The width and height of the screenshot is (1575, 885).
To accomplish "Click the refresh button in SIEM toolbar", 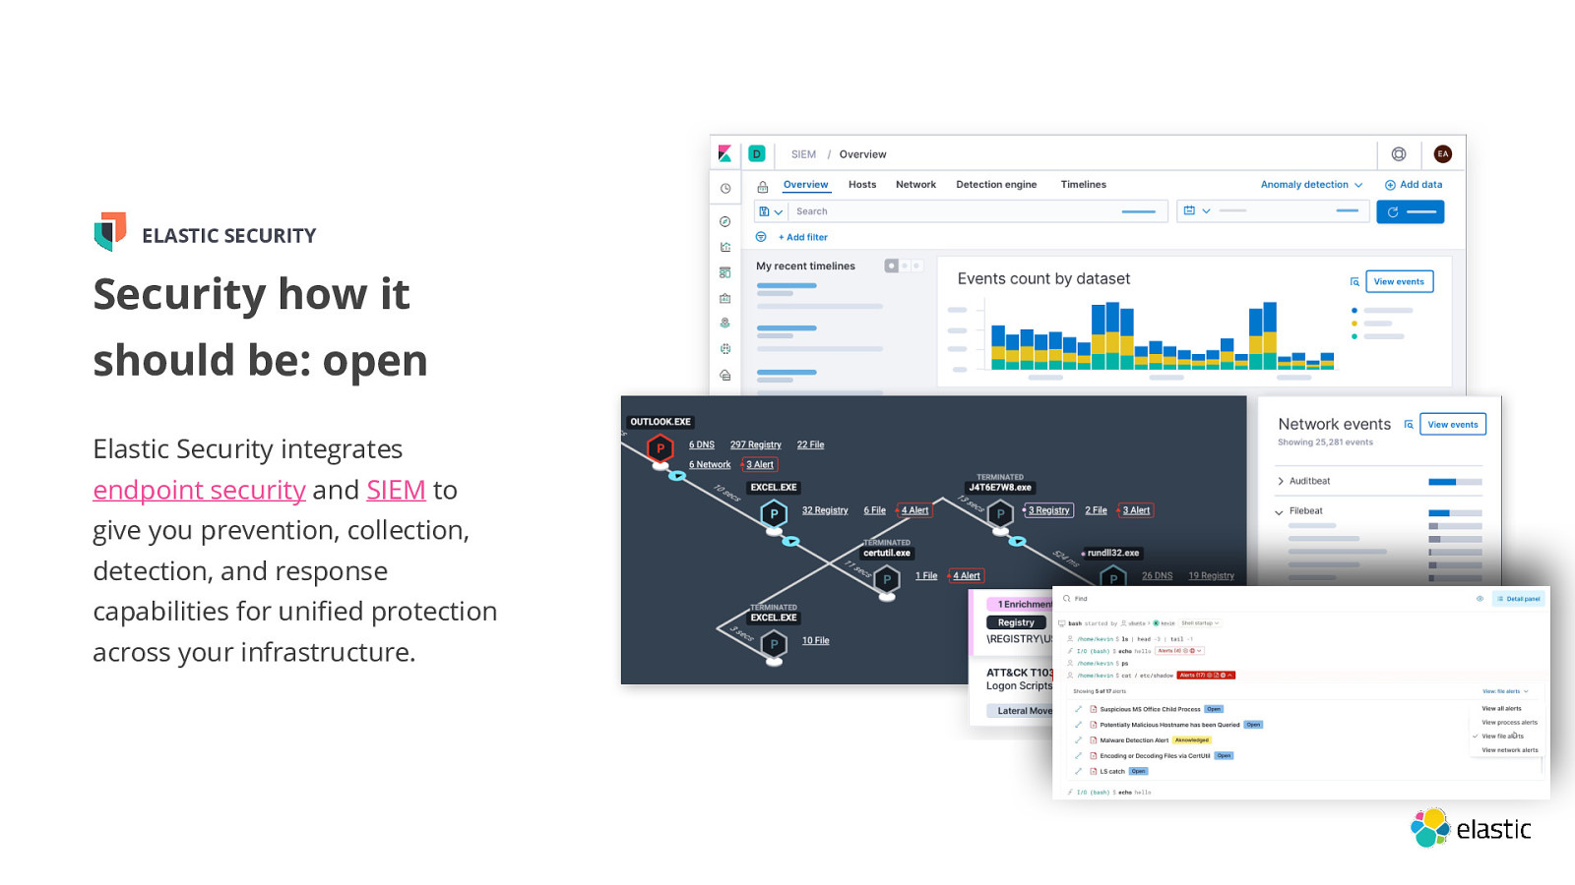I will click(1410, 211).
